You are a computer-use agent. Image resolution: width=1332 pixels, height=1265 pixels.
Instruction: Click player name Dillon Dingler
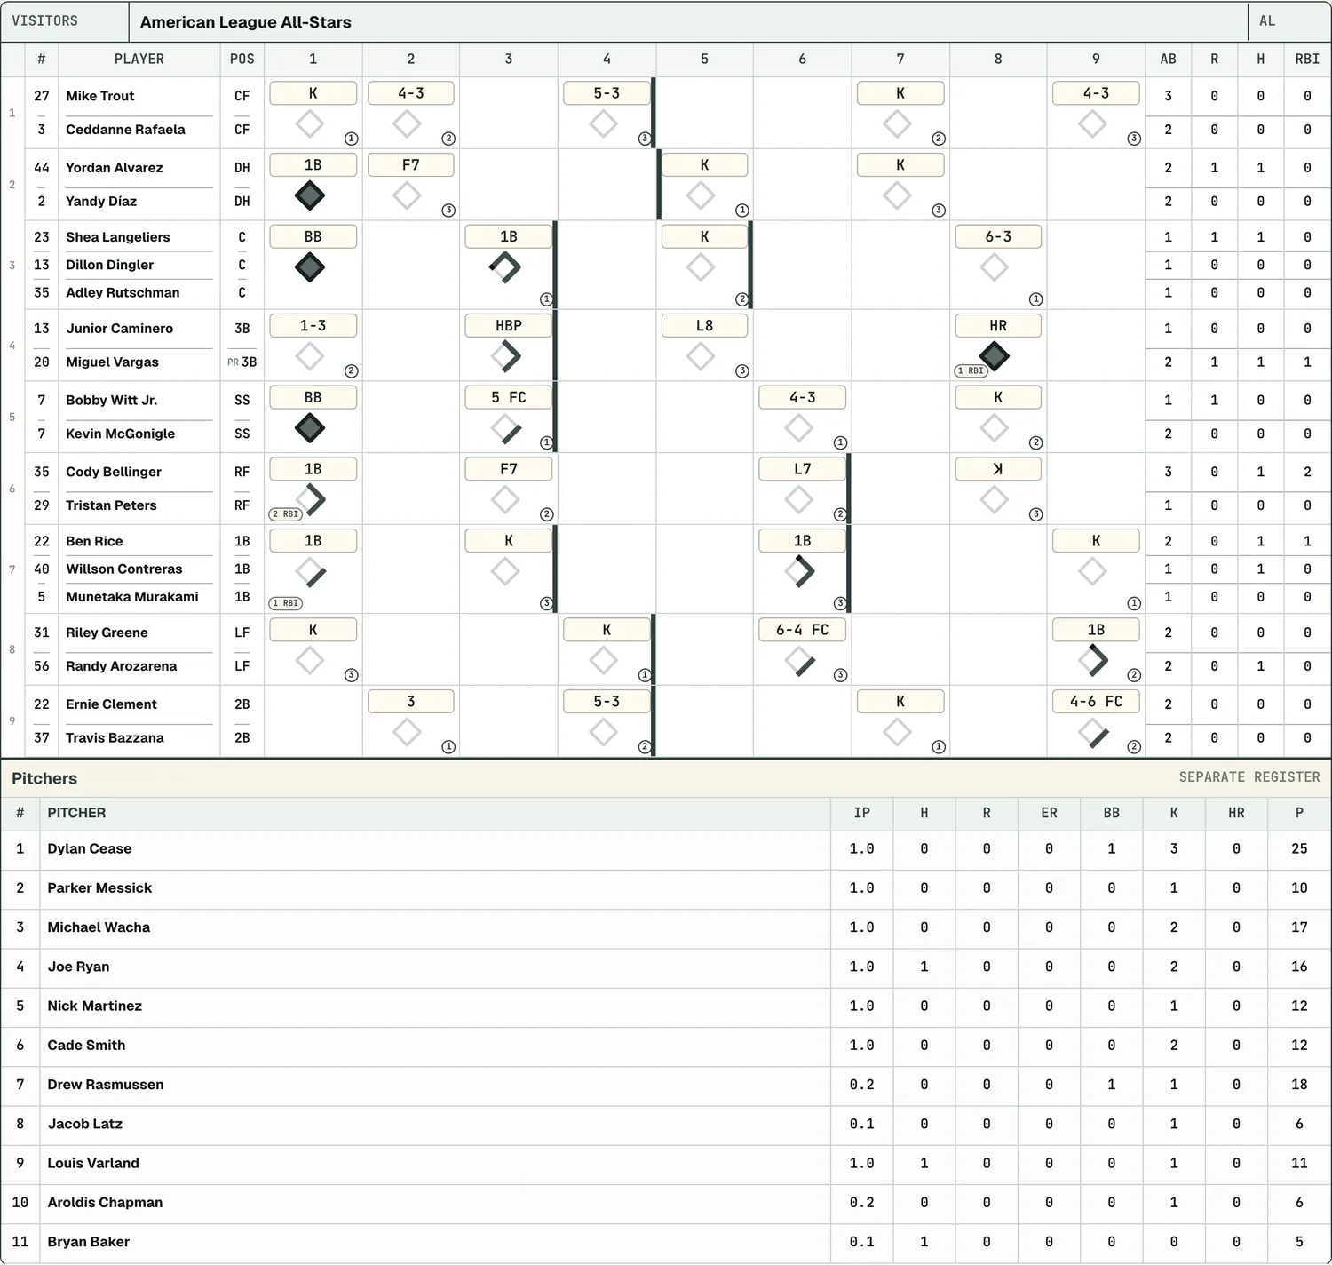(109, 265)
